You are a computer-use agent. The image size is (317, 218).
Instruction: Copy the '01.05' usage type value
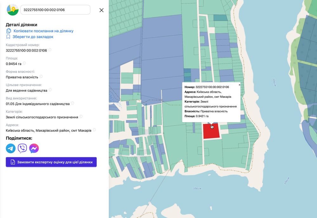click(73, 103)
